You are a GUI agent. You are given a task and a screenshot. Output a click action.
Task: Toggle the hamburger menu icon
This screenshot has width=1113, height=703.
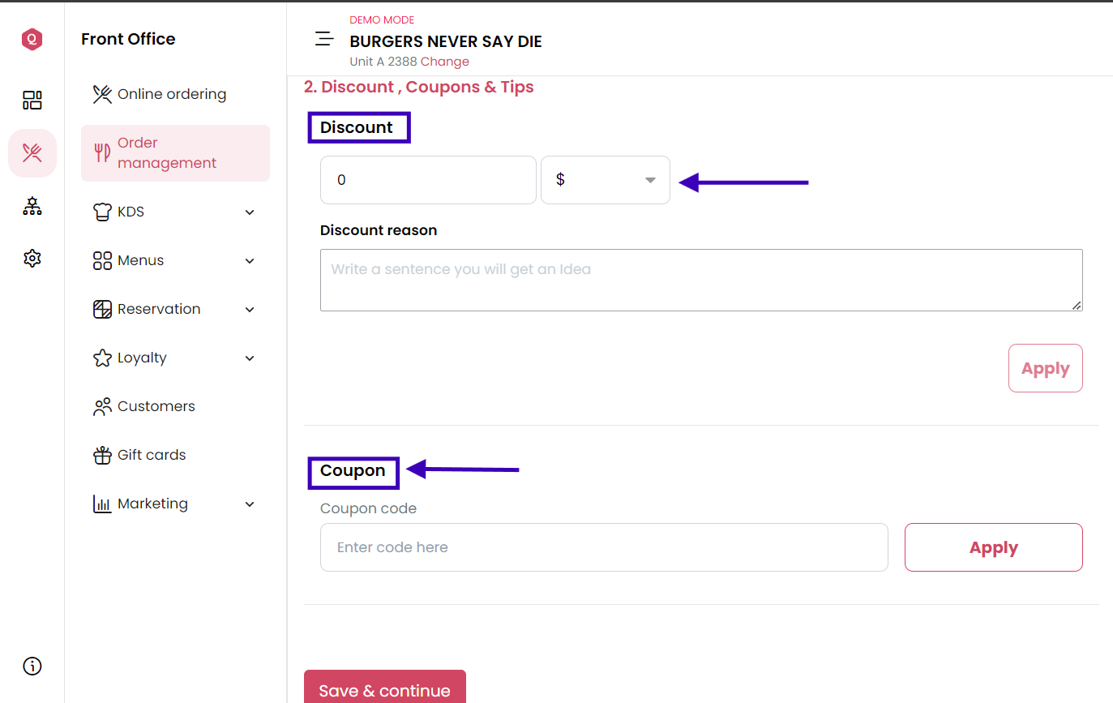[324, 38]
